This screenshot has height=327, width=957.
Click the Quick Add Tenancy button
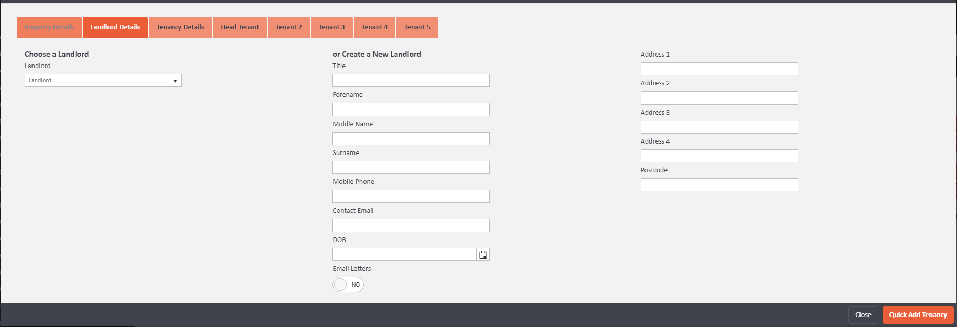click(x=918, y=315)
